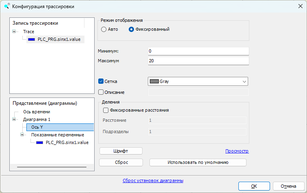The height and width of the screenshot is (193, 307).
Task: Click the blue icon under Показанные переменные
Action: pos(39,142)
